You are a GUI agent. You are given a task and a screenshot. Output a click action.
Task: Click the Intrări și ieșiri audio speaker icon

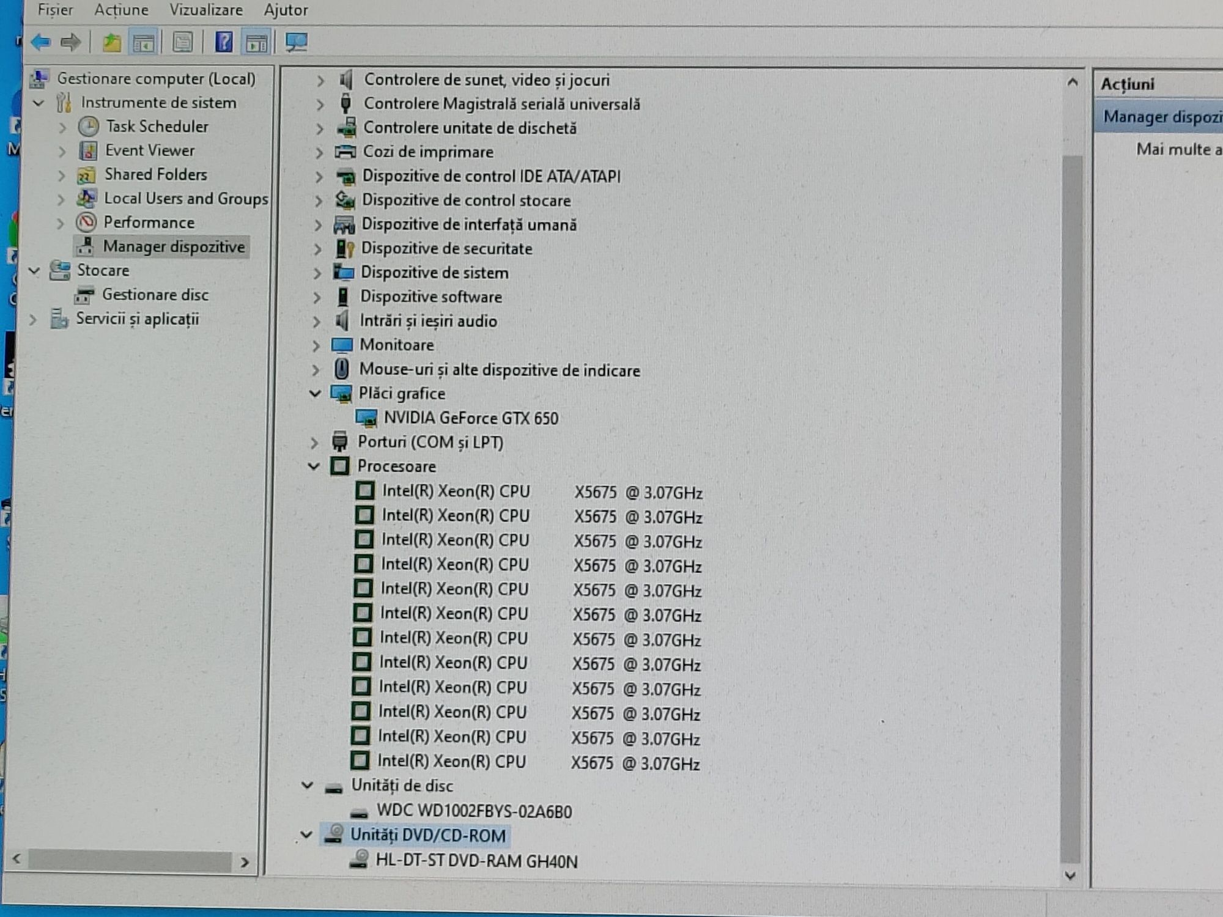[x=342, y=321]
